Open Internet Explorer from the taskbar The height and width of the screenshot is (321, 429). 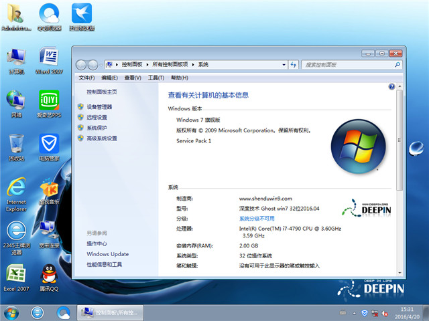pyautogui.click(x=38, y=313)
